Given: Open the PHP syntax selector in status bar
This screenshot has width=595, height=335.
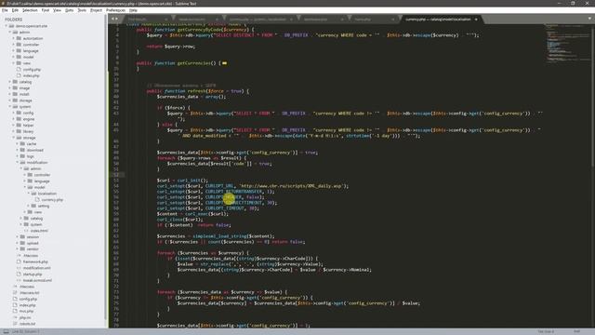Looking at the screenshot, I should pyautogui.click(x=576, y=331).
